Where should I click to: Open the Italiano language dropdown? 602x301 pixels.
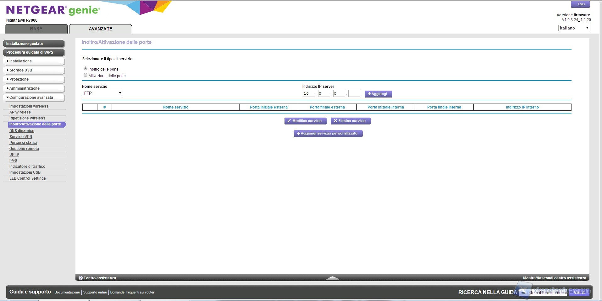click(574, 28)
